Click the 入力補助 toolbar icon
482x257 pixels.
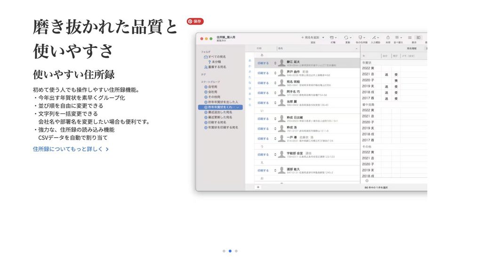tap(375, 38)
